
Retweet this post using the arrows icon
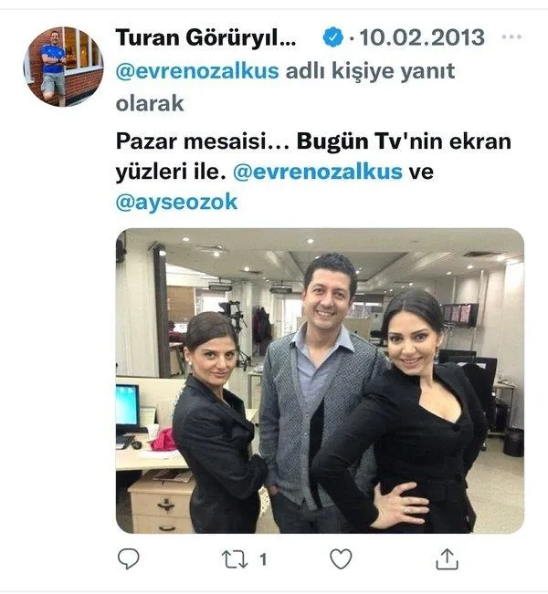pos(235,559)
